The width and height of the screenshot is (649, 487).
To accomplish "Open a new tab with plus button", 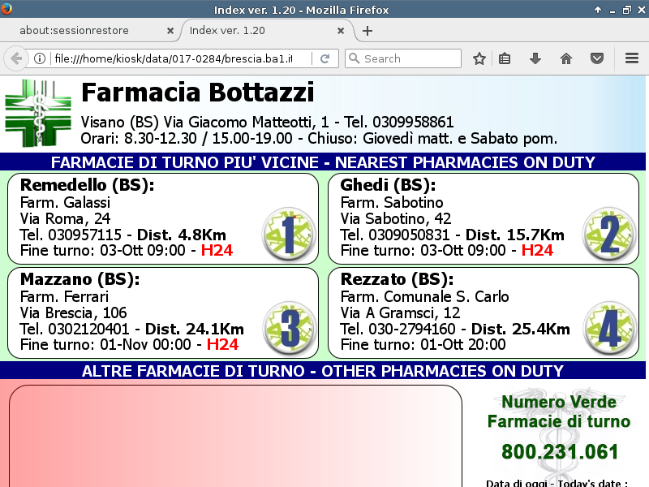I will point(367,31).
